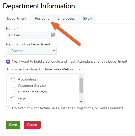Click the help question mark icon beside Name
Screen dimensions: 135x136
click(x=53, y=35)
